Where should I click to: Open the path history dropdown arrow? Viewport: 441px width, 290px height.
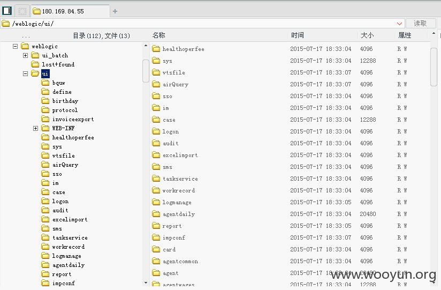pyautogui.click(x=399, y=24)
